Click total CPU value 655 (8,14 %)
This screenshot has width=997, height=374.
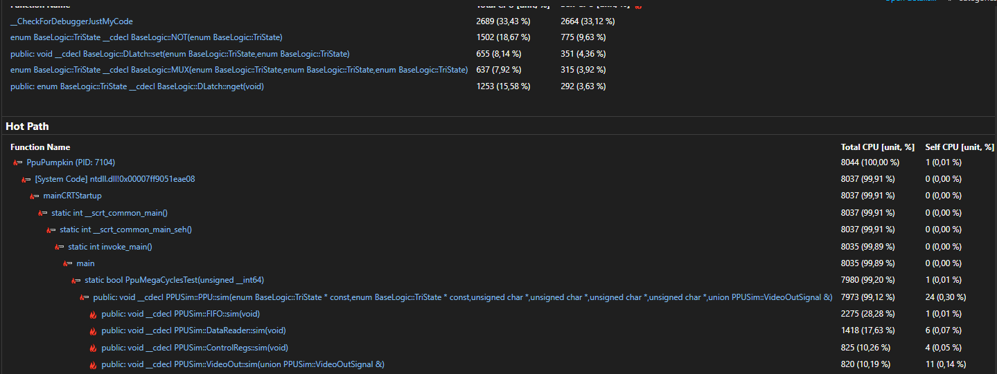(499, 54)
